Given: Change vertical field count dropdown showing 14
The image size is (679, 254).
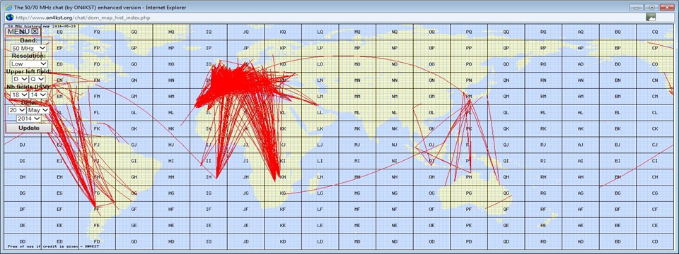Looking at the screenshot, I should click(x=38, y=95).
